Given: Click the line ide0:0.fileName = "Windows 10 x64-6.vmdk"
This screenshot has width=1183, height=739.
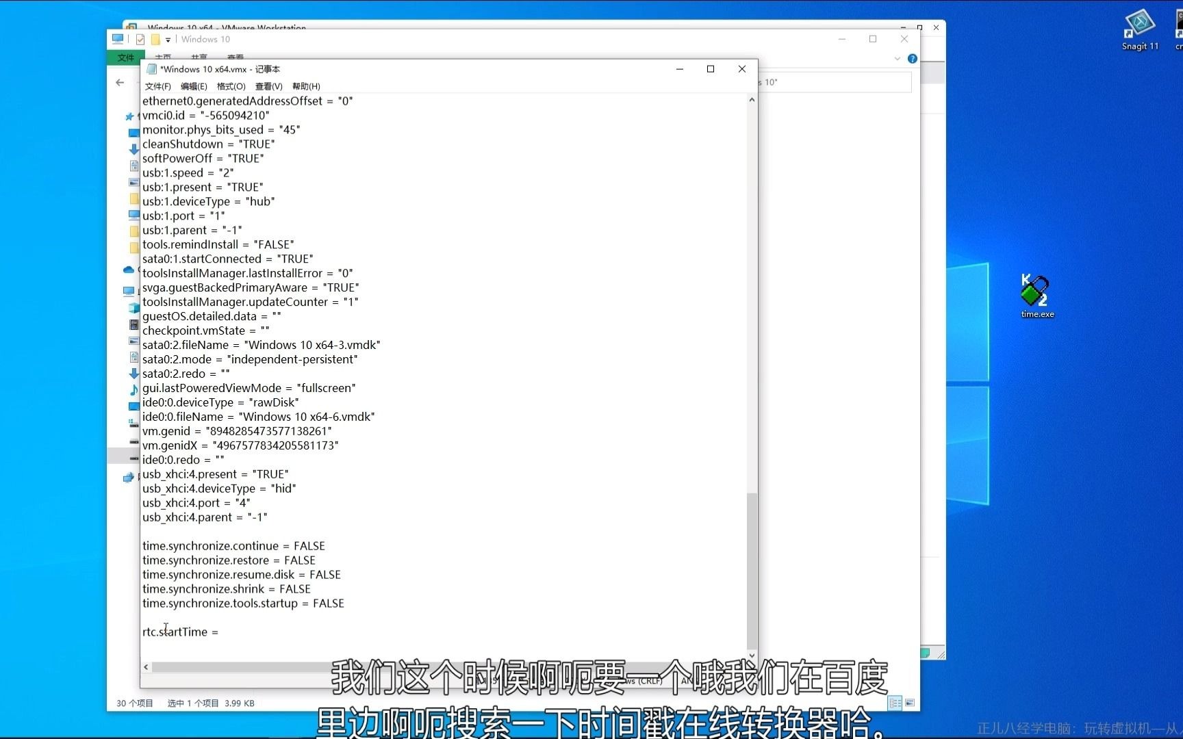Looking at the screenshot, I should pos(259,417).
